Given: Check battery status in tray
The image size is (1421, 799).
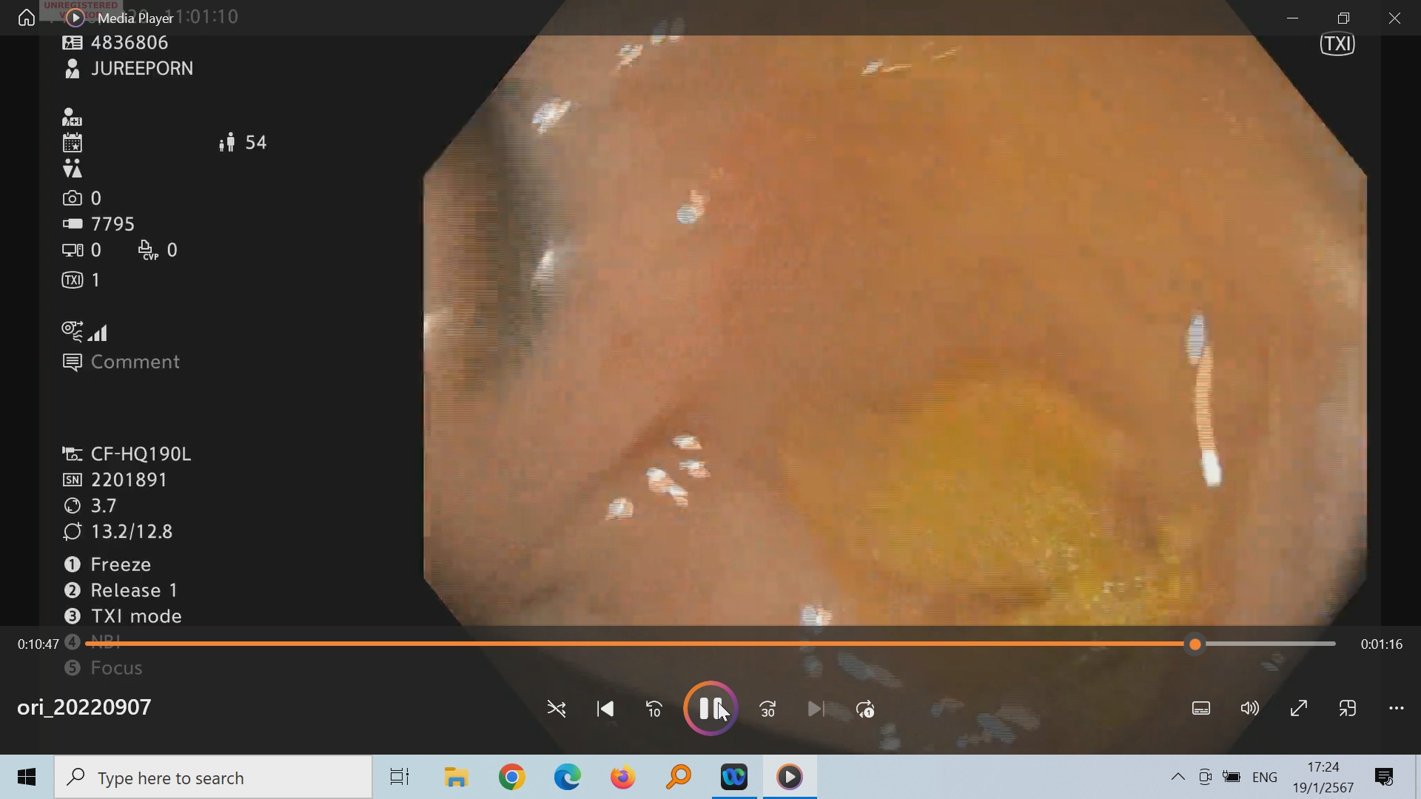Looking at the screenshot, I should pos(1232,778).
